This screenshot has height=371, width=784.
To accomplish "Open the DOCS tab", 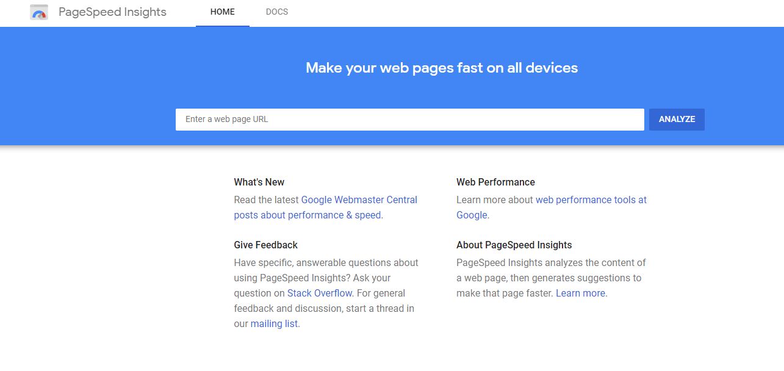I will (x=277, y=12).
